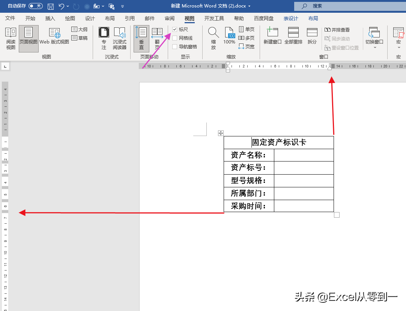Click the first-line indent marker on ruler
Screen dimensions: 406x311
[x=228, y=64]
